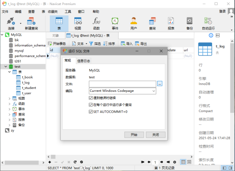Expand the 报表 tree node
235x171 pixels.
[9, 120]
